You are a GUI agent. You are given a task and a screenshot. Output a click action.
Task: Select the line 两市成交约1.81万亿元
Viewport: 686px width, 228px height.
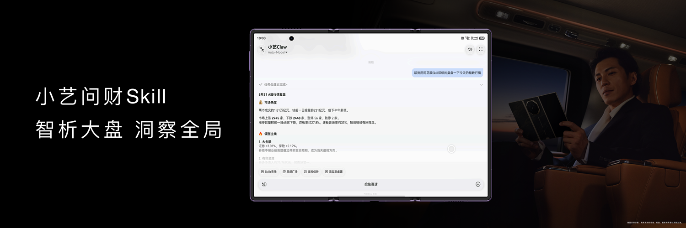point(303,110)
